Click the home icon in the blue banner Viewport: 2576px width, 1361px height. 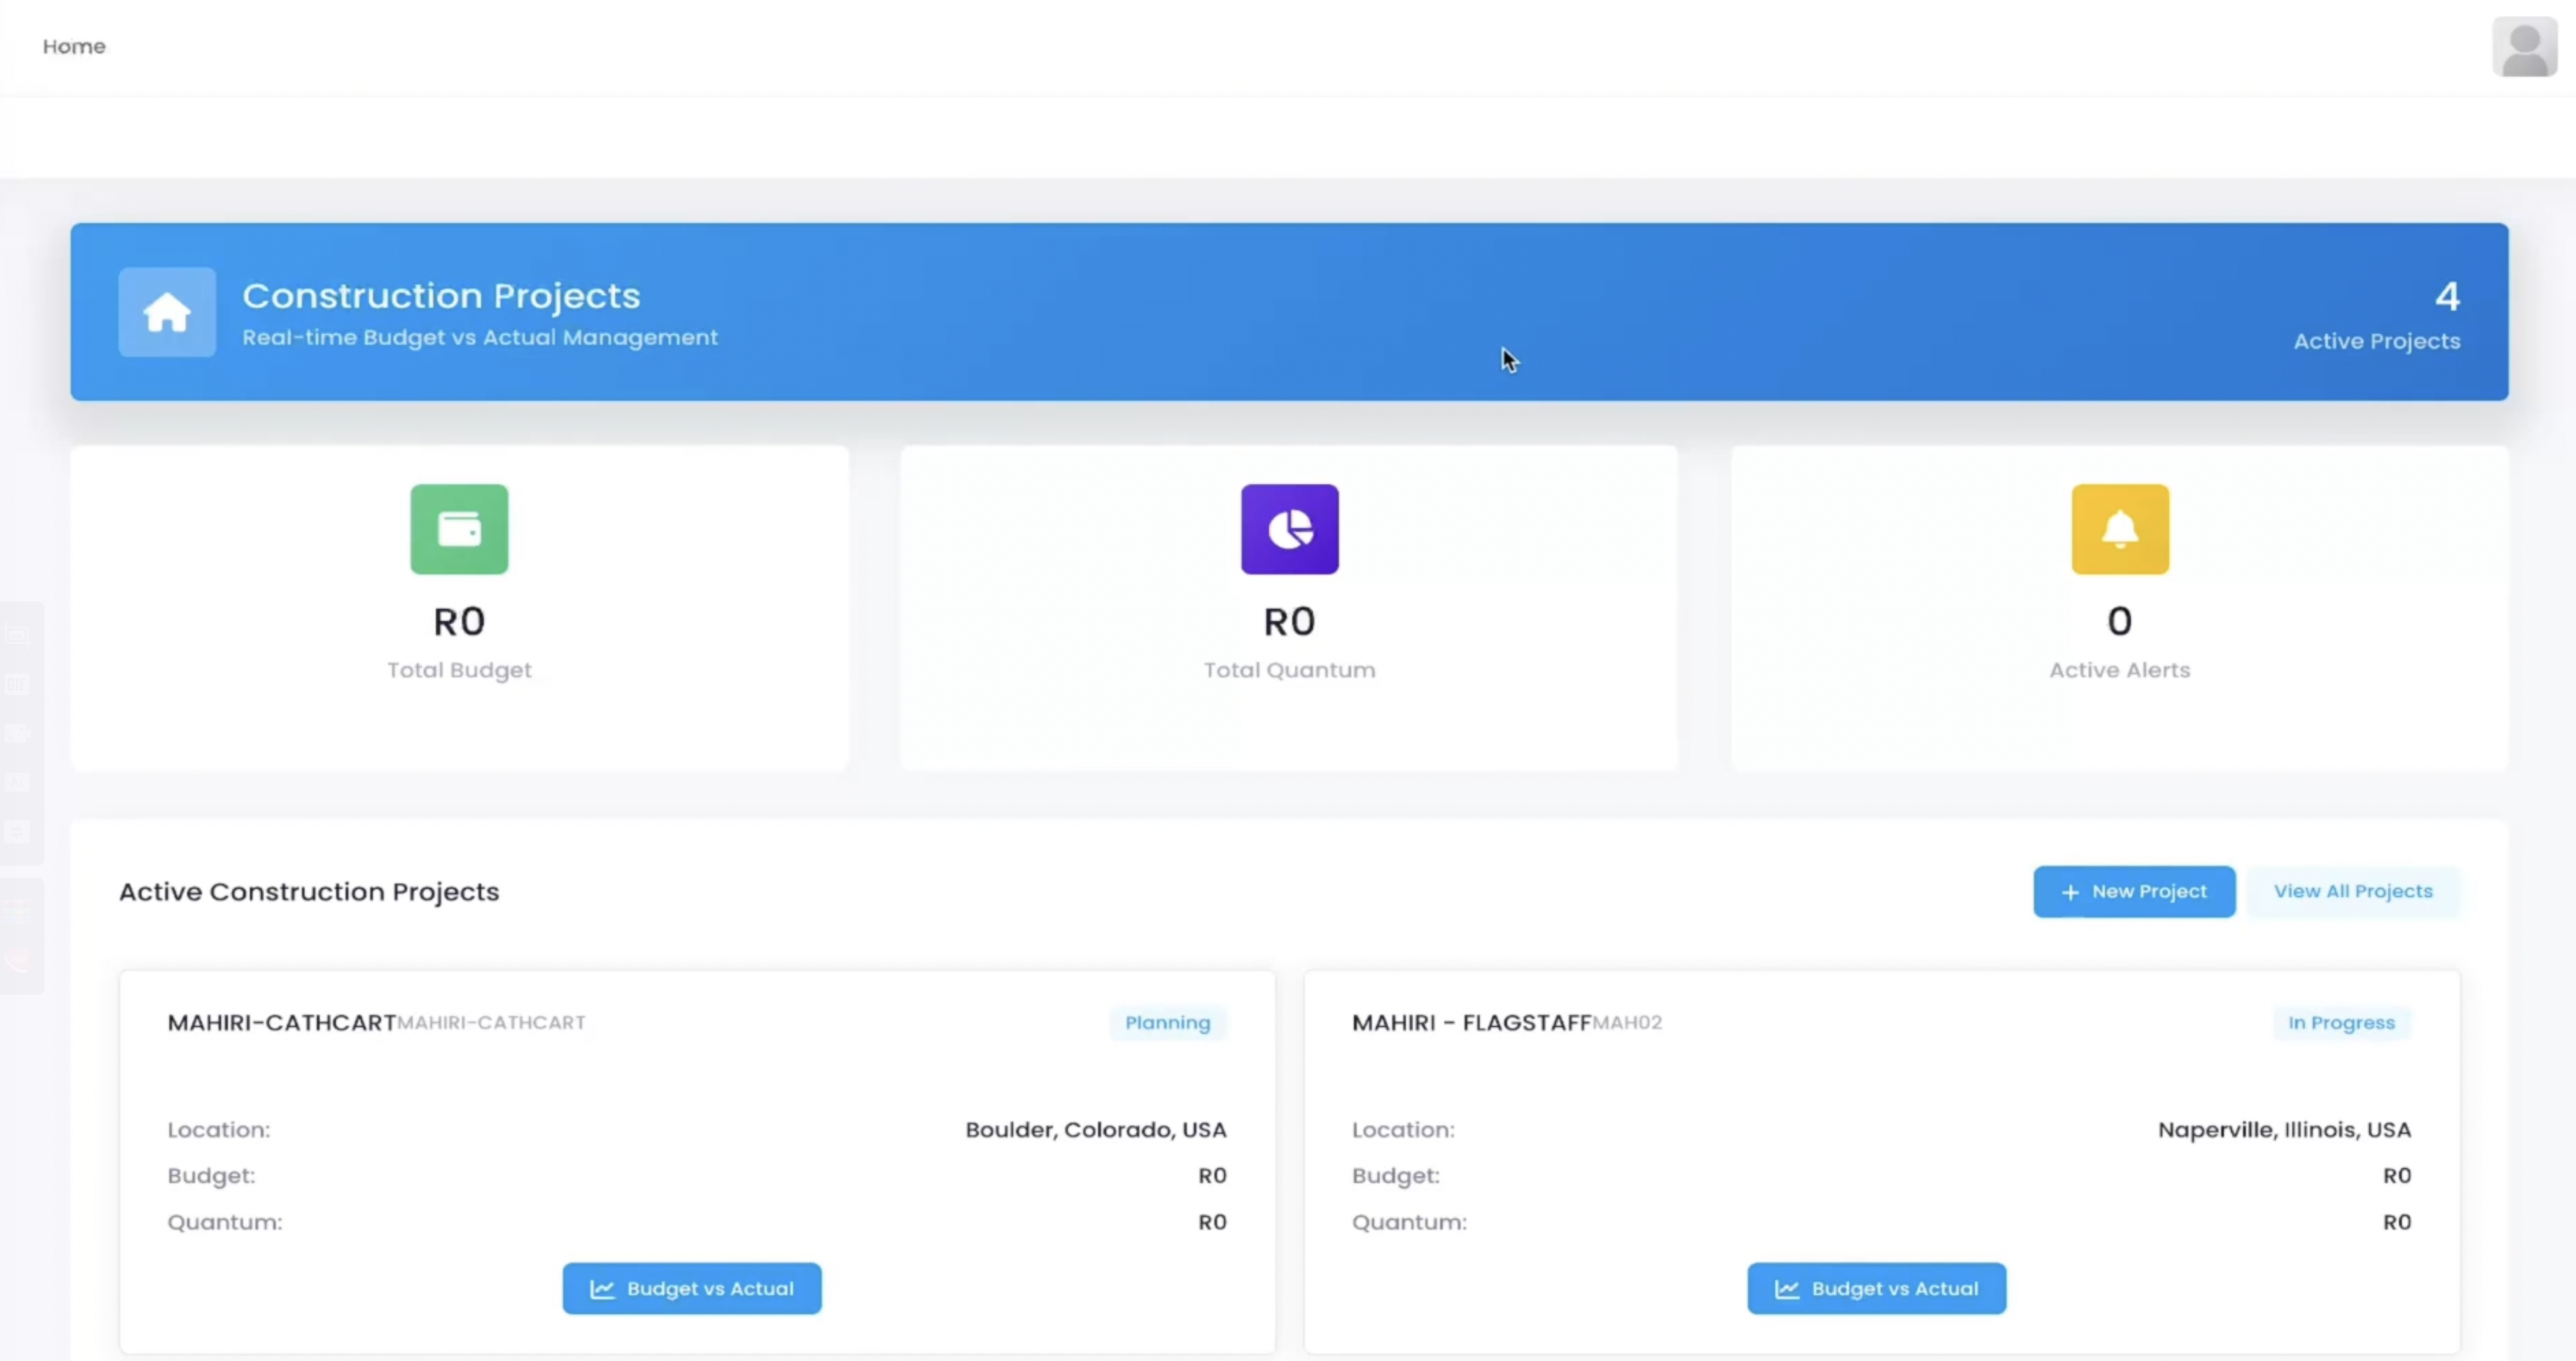[x=166, y=312]
